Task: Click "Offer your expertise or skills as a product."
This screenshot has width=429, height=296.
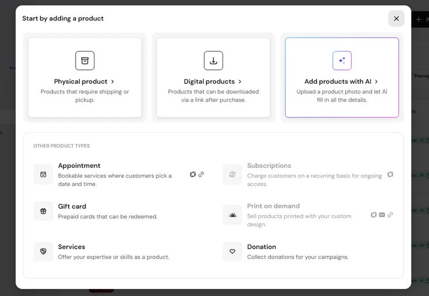Action: pos(114,257)
